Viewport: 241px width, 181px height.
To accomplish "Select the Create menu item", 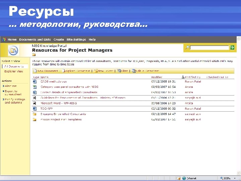I will click(59, 40).
